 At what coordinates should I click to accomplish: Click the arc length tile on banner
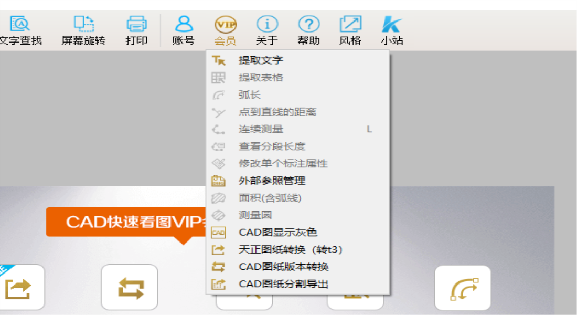(463, 288)
